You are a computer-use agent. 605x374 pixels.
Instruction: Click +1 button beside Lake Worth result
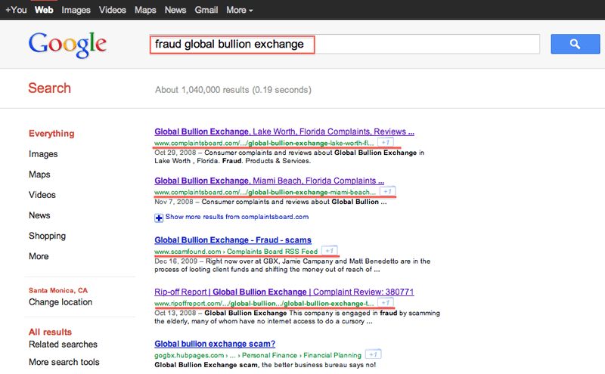385,142
